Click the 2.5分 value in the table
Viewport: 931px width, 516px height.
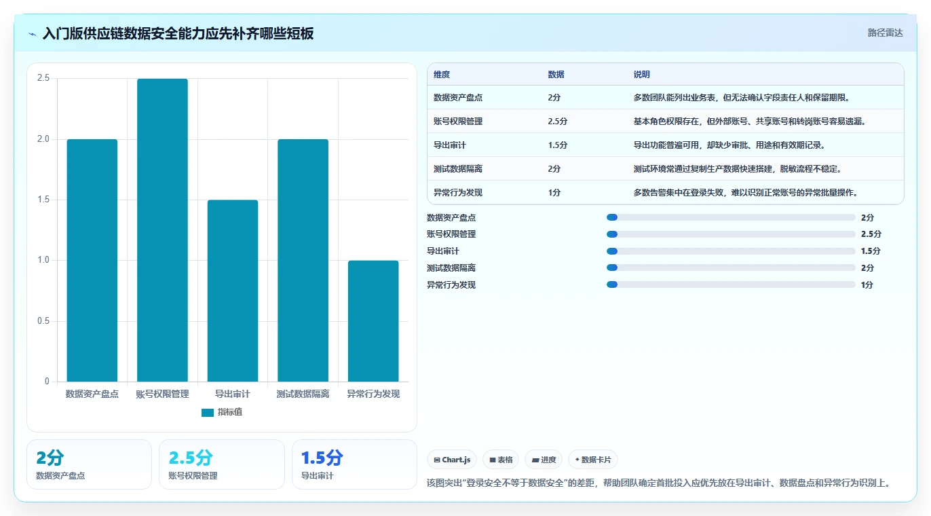[x=558, y=122]
